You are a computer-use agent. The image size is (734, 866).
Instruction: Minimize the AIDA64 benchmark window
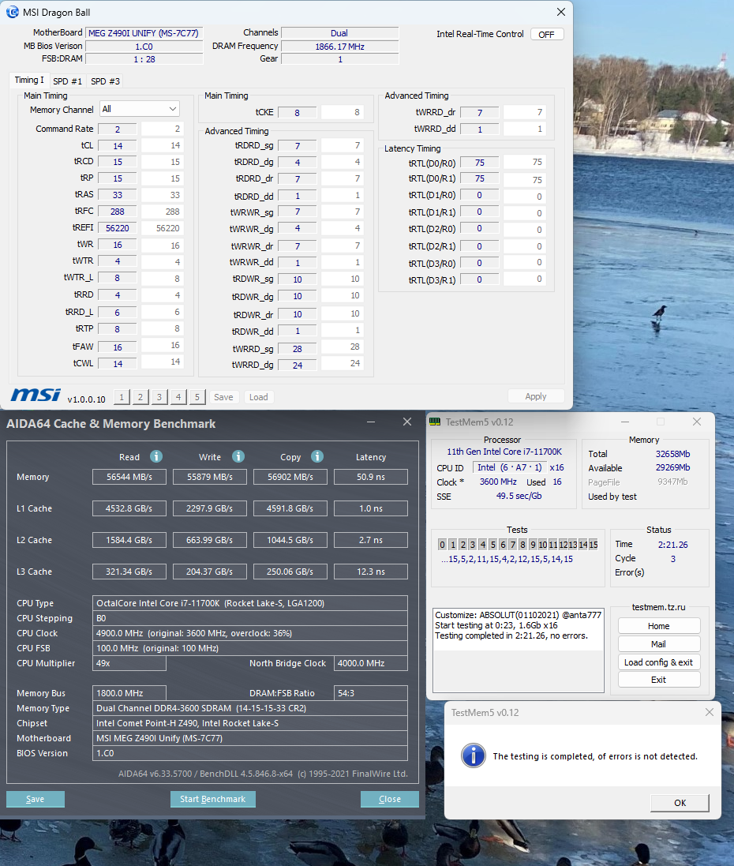371,422
